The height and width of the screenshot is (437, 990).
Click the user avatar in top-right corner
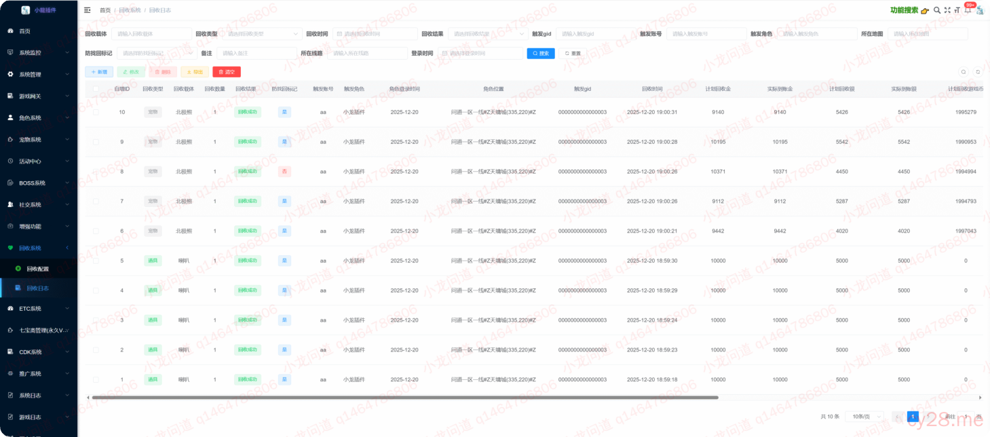980,10
